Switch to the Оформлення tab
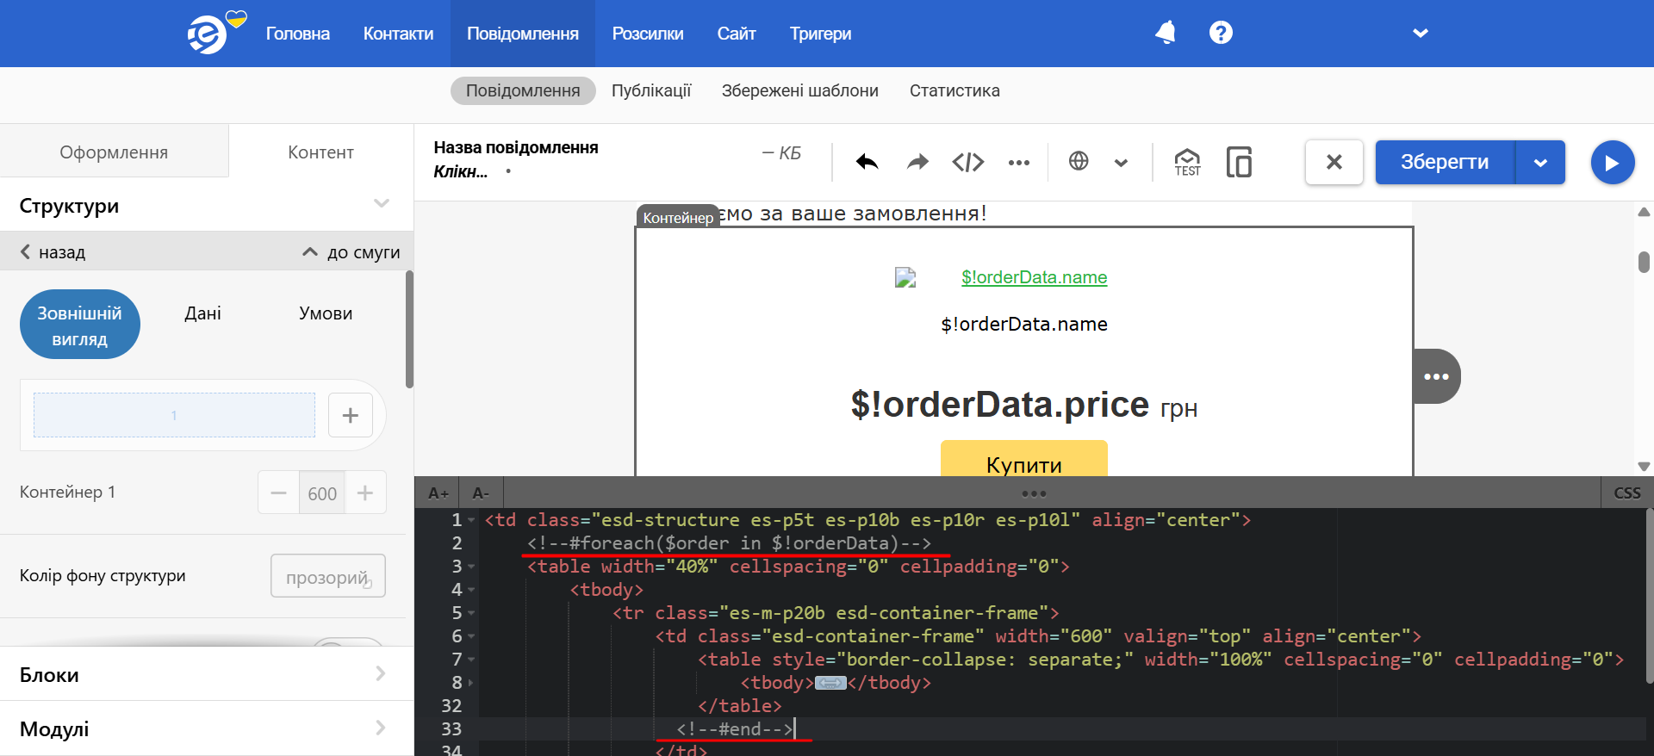Viewport: 1654px width, 756px height. pos(114,152)
